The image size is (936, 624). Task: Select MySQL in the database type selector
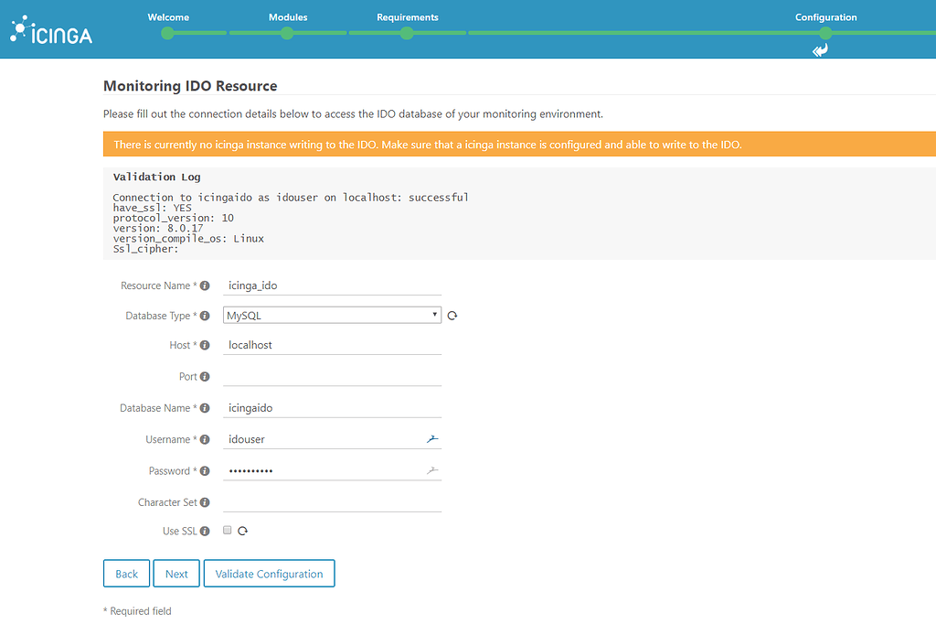pyautogui.click(x=332, y=314)
